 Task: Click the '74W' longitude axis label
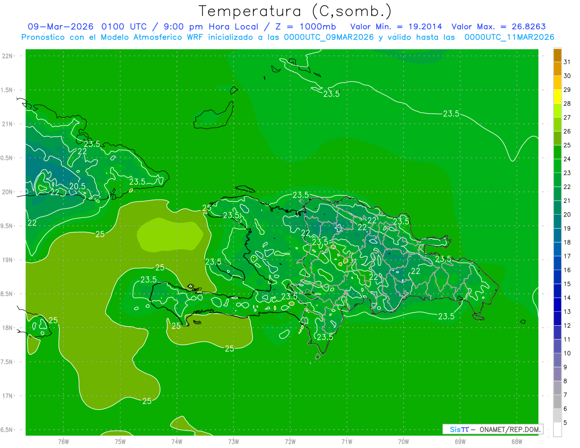tap(177, 441)
